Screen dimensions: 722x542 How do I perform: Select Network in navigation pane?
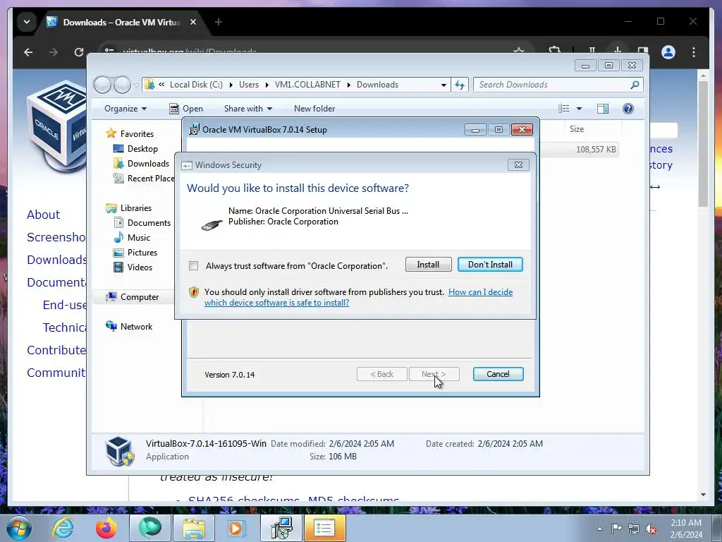(x=136, y=327)
